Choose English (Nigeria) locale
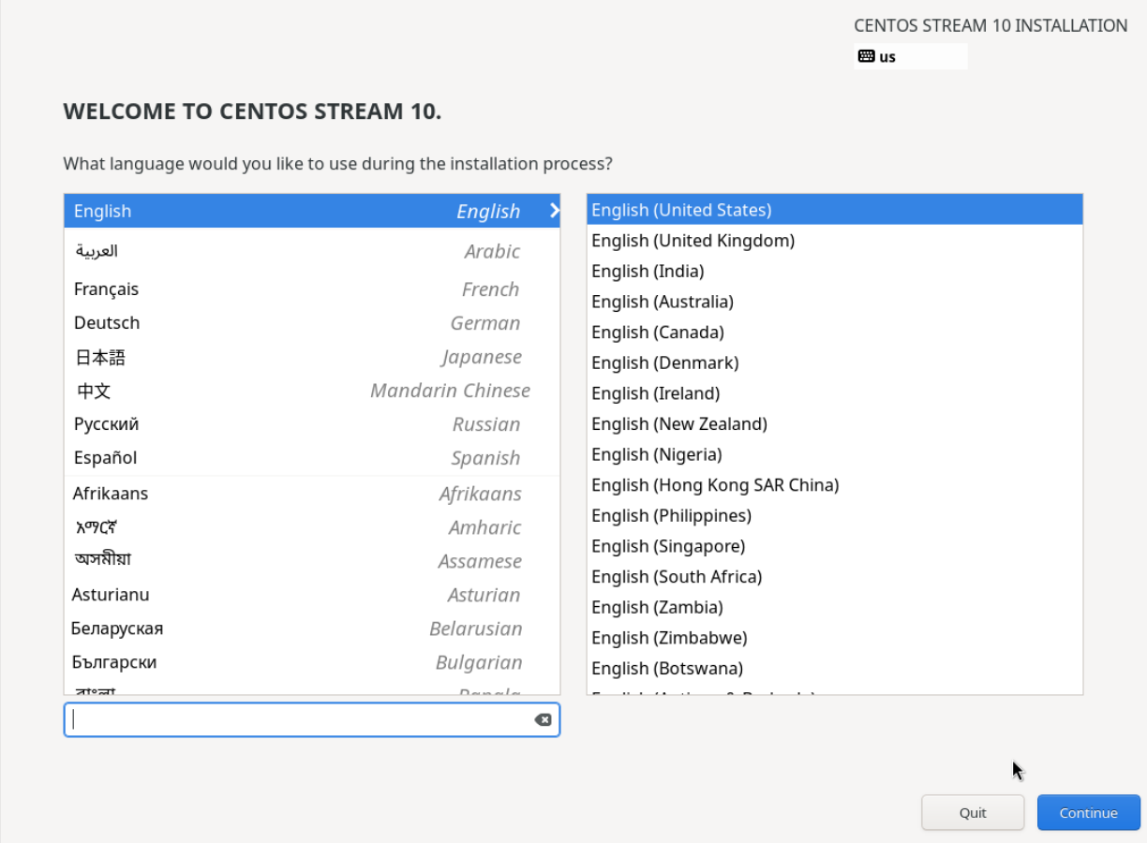Screen dimensions: 1147x843 [x=835, y=454]
